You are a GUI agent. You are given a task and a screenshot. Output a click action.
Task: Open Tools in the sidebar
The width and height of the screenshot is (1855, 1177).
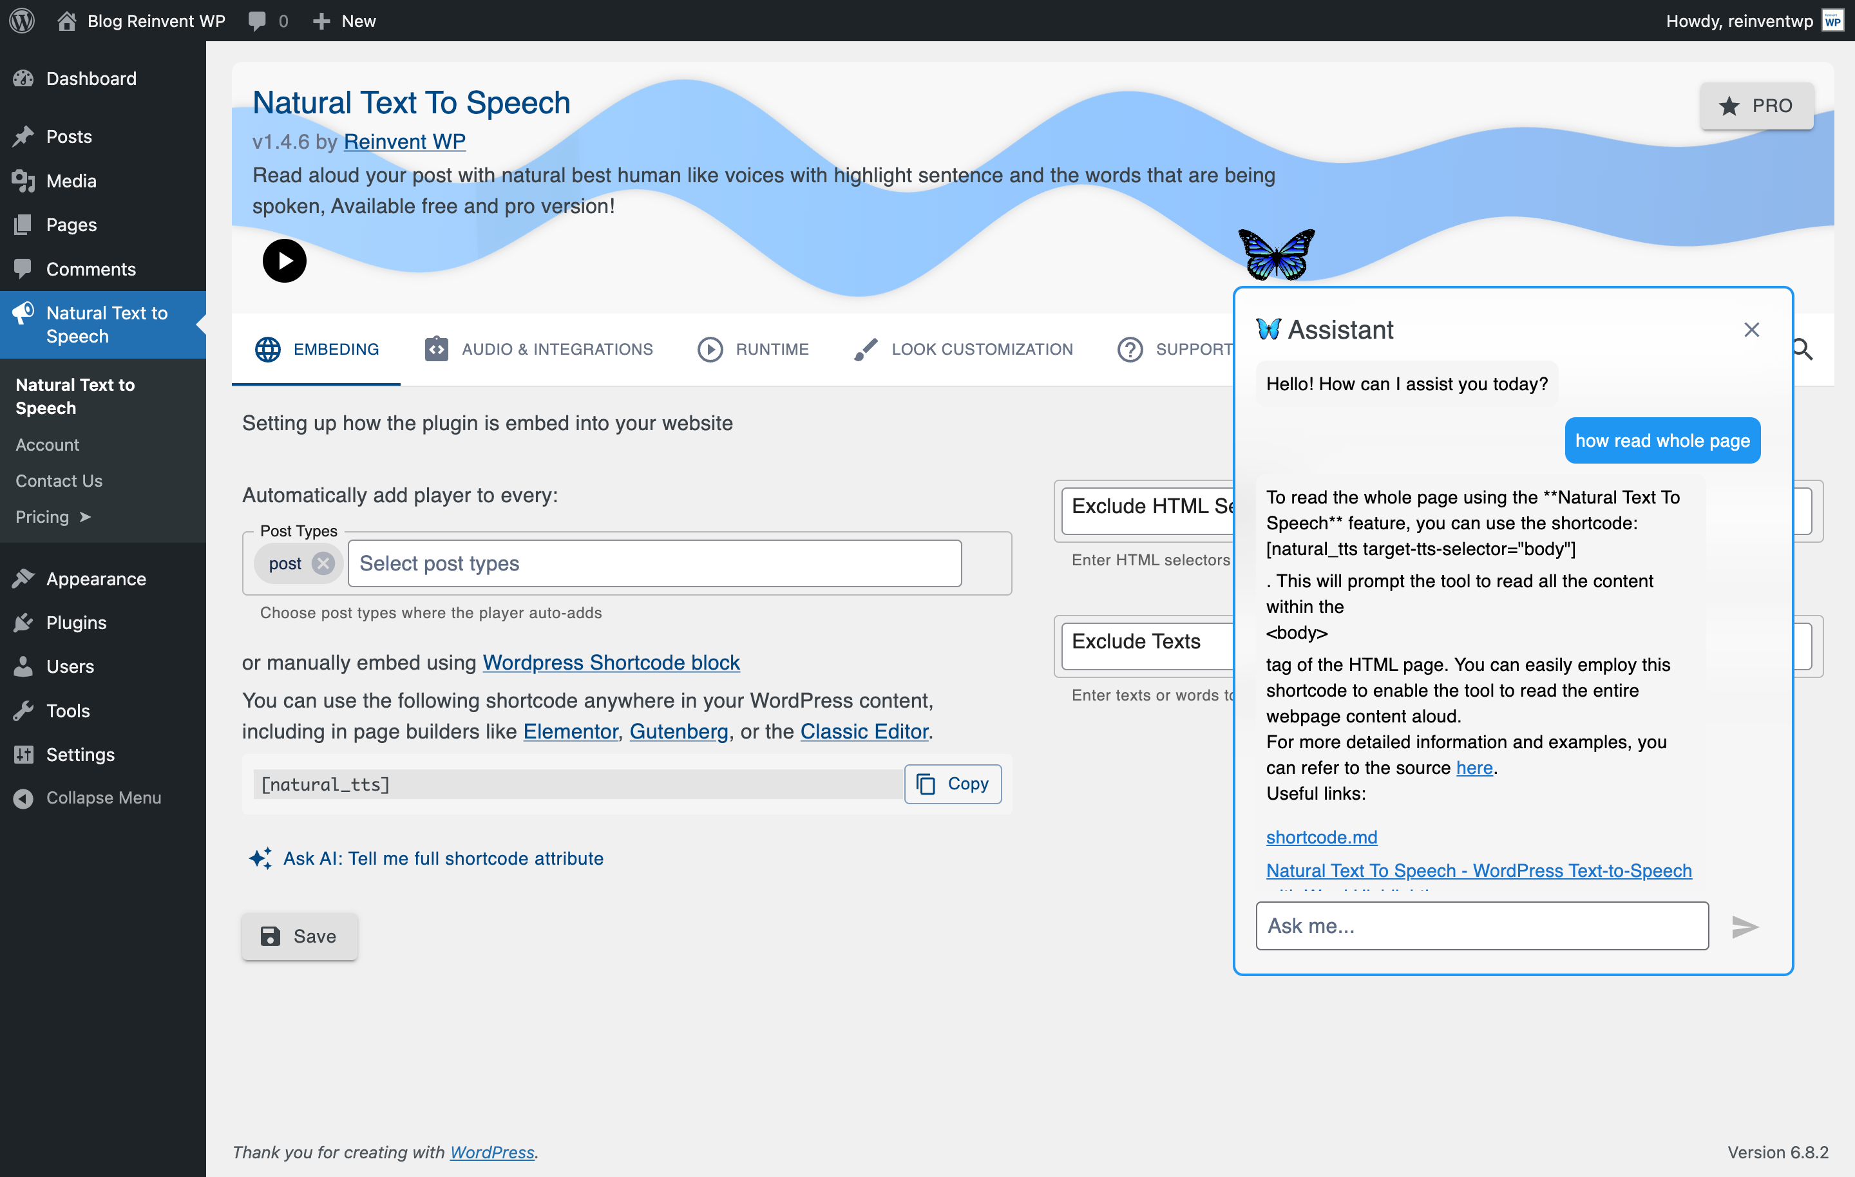[68, 711]
